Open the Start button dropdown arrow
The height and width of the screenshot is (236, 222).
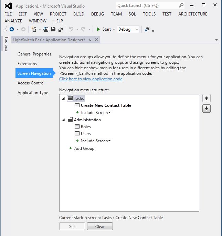click(114, 29)
